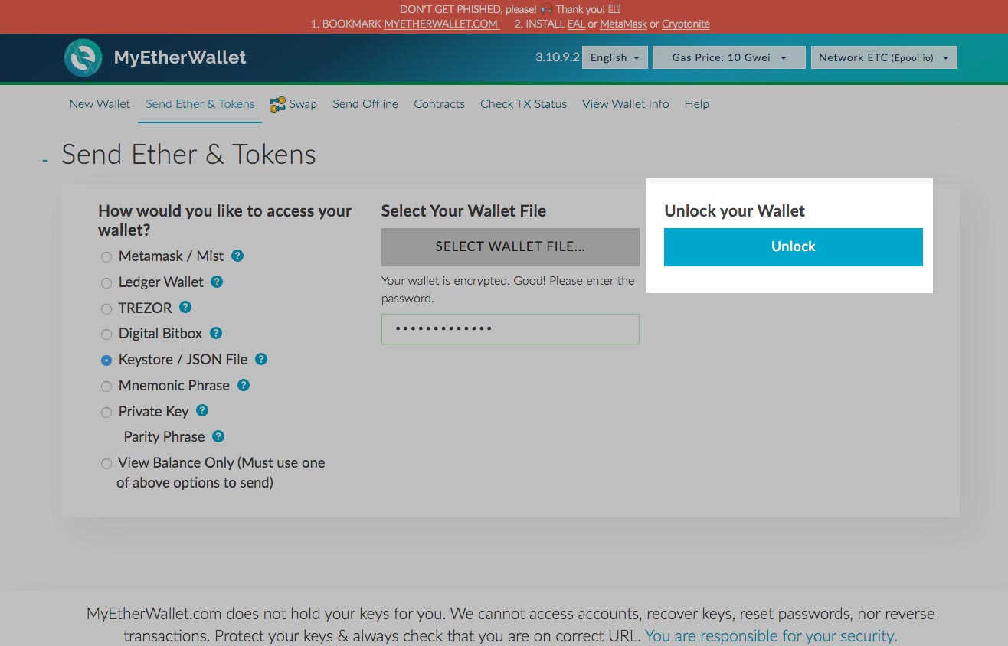The height and width of the screenshot is (646, 1008).
Task: Switch to Send Ether & Tokens tab
Action: coord(200,104)
